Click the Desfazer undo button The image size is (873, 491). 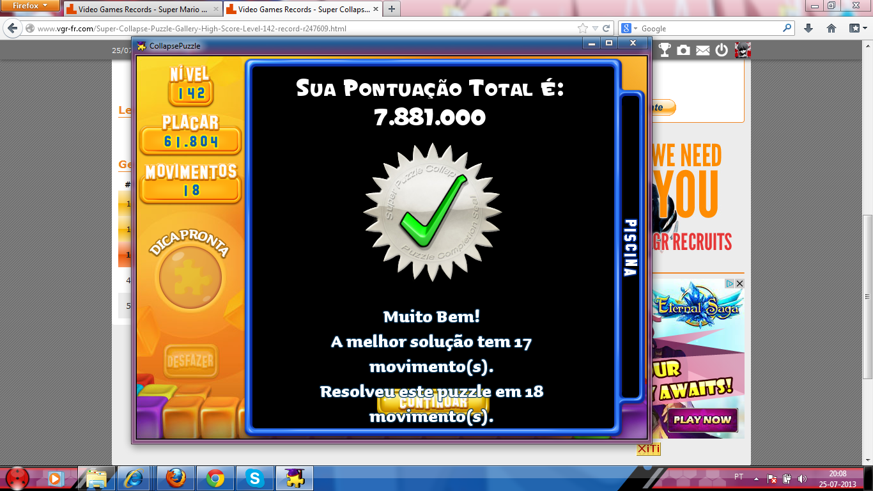(x=190, y=361)
